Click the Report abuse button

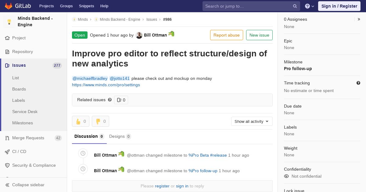tap(227, 35)
